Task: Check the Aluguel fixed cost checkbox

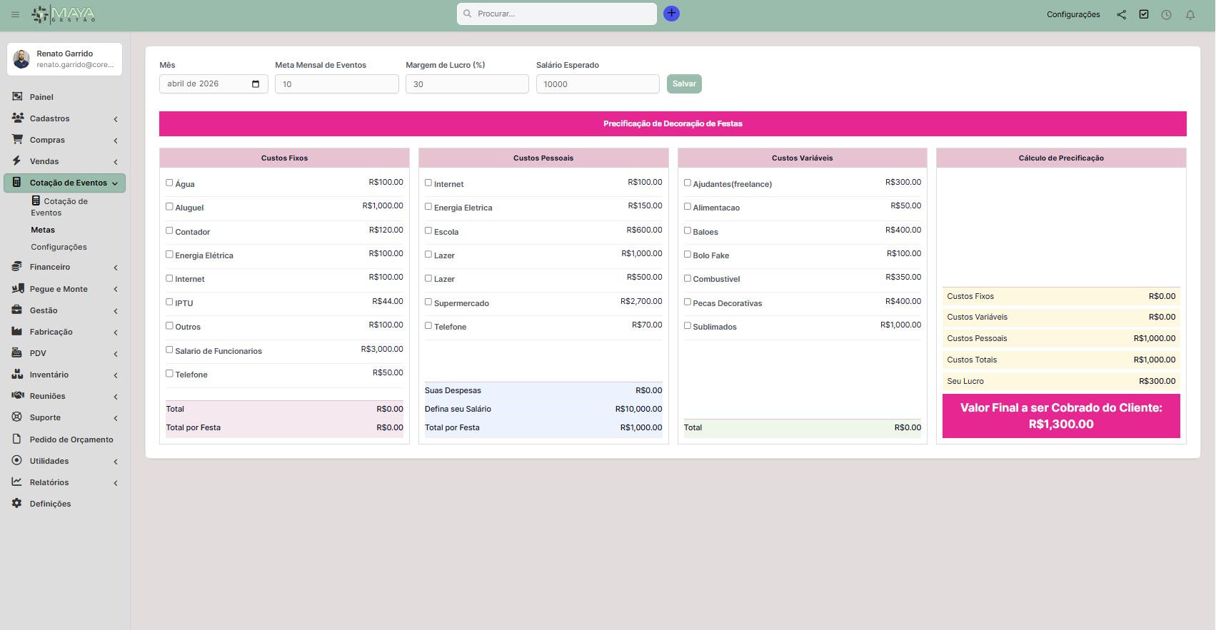Action: click(x=170, y=207)
